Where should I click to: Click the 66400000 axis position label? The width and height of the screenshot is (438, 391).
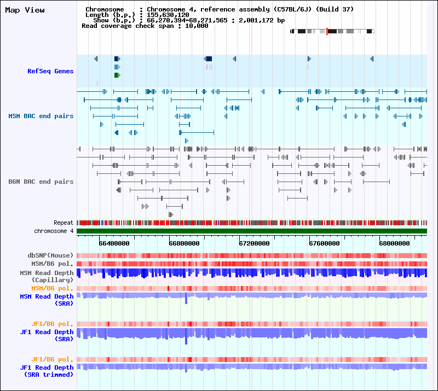(x=114, y=243)
